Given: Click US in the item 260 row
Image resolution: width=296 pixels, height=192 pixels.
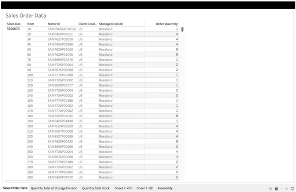Looking at the screenshot, I should pyautogui.click(x=80, y=157).
